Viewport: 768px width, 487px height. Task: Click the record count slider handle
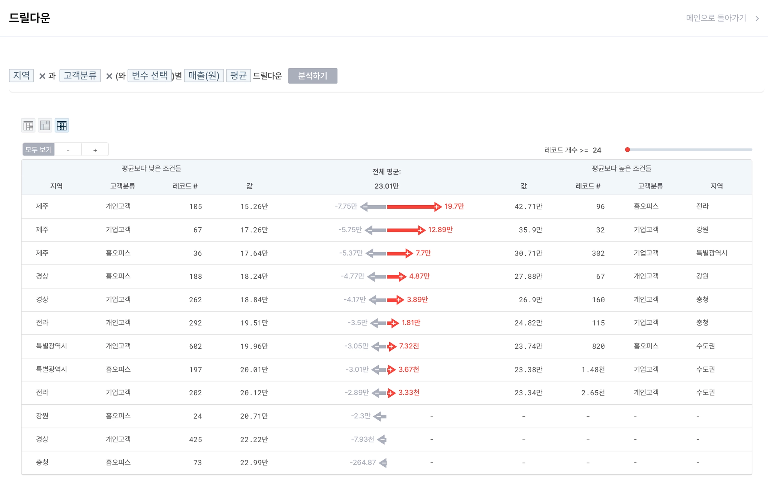point(627,150)
